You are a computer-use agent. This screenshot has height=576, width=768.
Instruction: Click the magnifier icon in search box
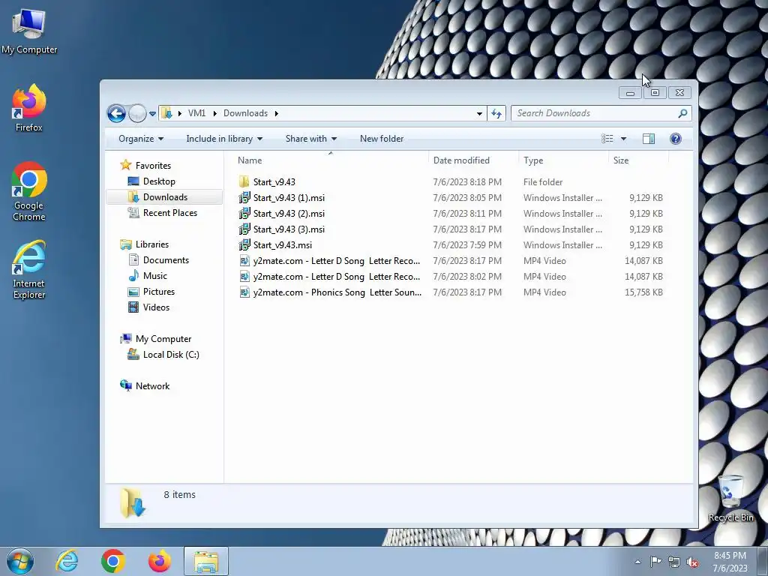[682, 113]
